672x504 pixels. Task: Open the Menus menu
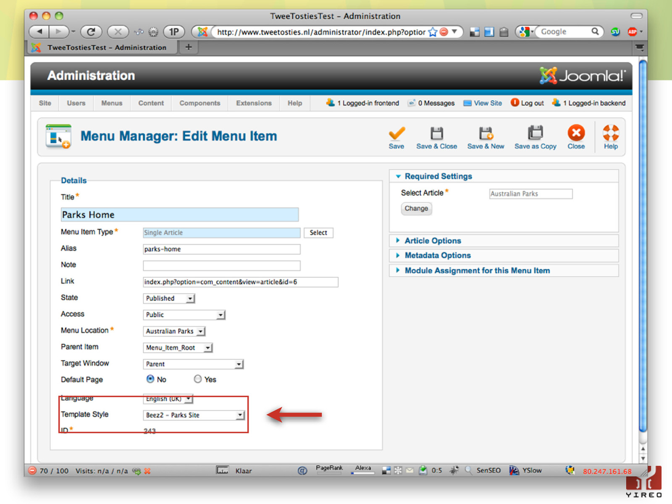pos(112,103)
